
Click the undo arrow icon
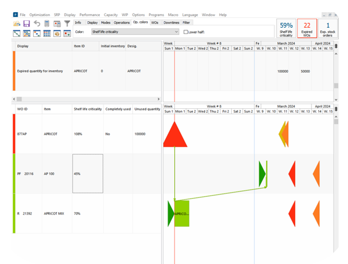[x=37, y=23]
